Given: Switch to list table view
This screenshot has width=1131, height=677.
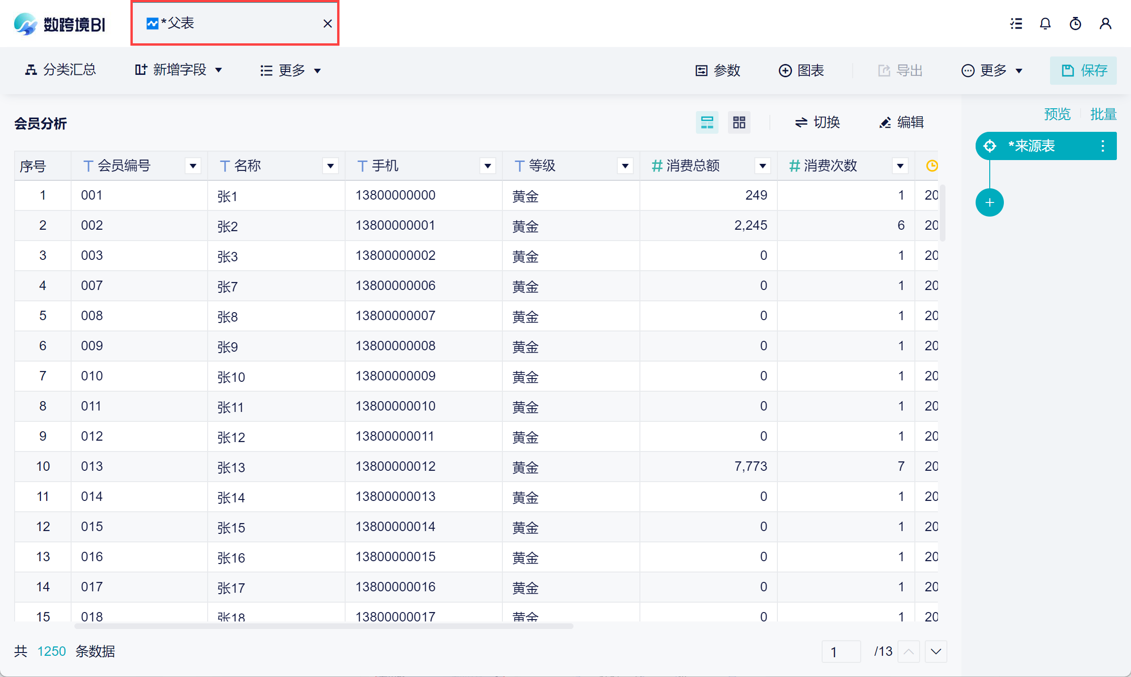Looking at the screenshot, I should pyautogui.click(x=707, y=123).
